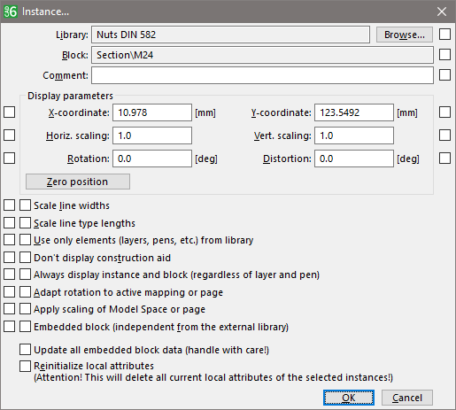Viewport: 456px width, 410px height.
Task: Cancel the Instance dialog
Action: click(x=407, y=398)
